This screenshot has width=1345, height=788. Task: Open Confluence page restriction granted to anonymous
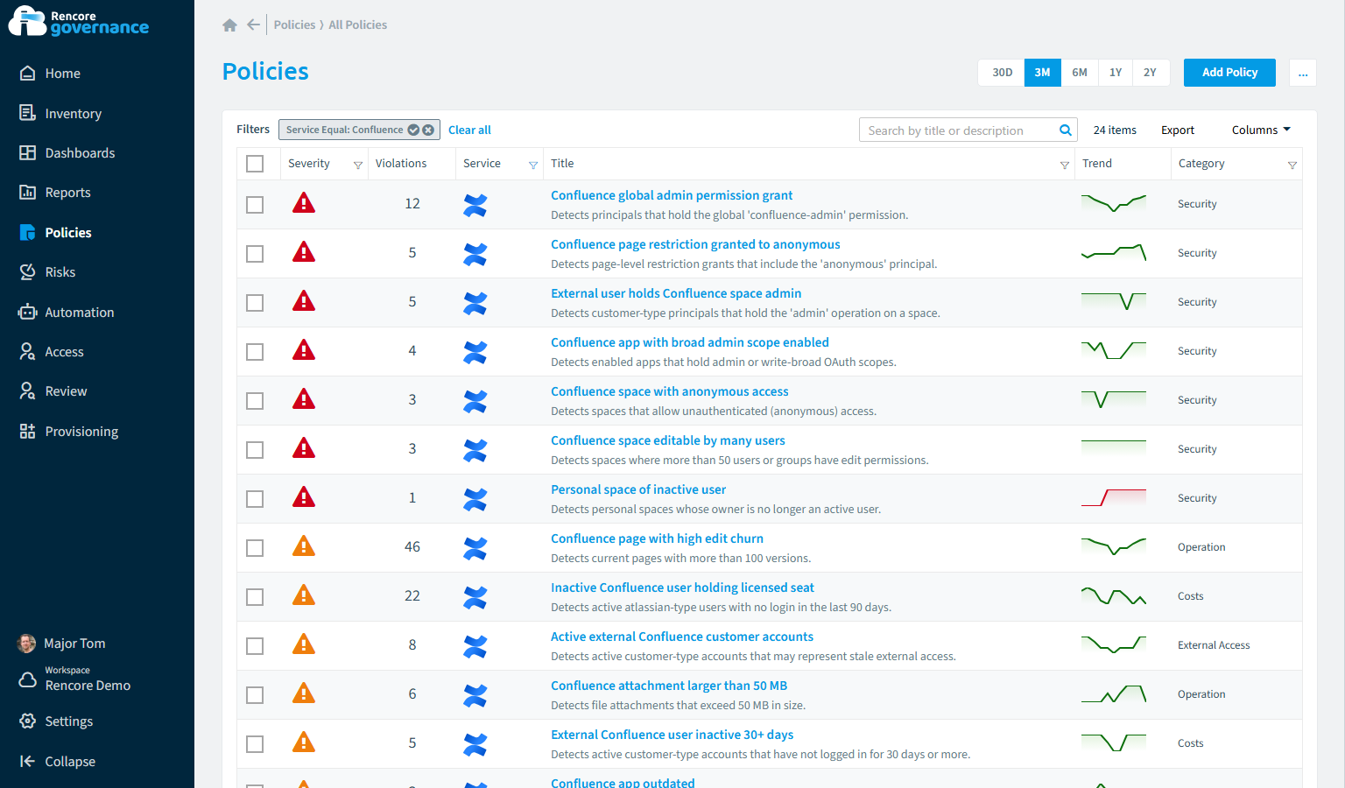click(695, 244)
